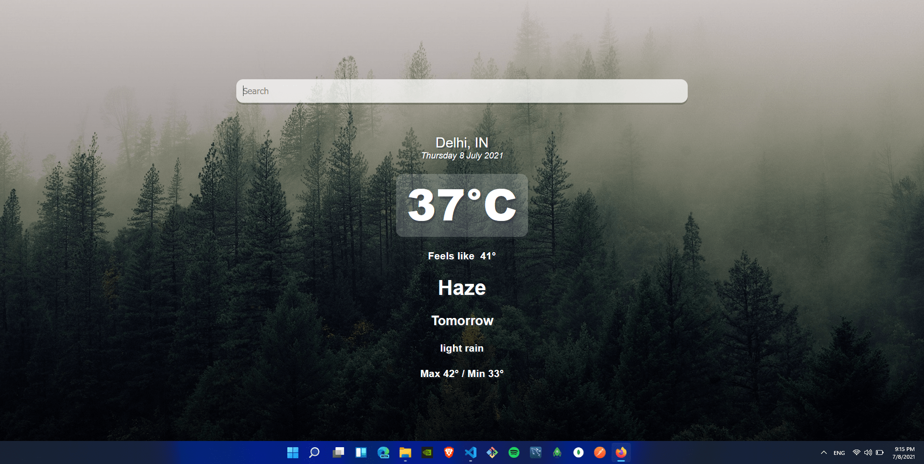Screen dimensions: 924x464
Task: Open the volume control
Action: pyautogui.click(x=868, y=452)
